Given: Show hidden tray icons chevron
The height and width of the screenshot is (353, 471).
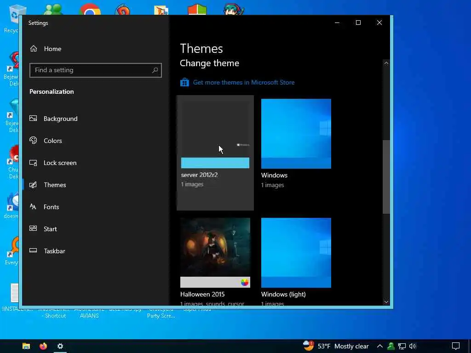Looking at the screenshot, I should point(379,346).
